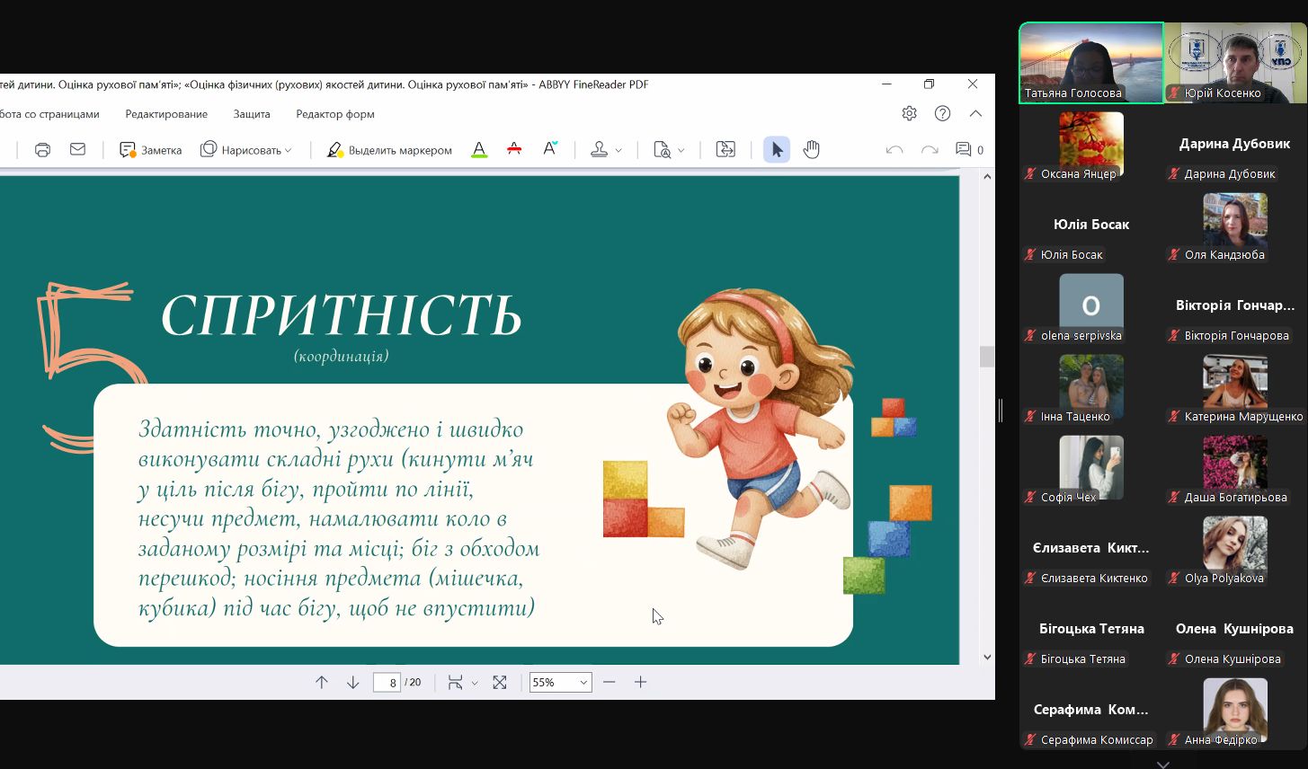This screenshot has height=769, width=1308.
Task: Click the Print icon in toolbar
Action: coord(42,150)
